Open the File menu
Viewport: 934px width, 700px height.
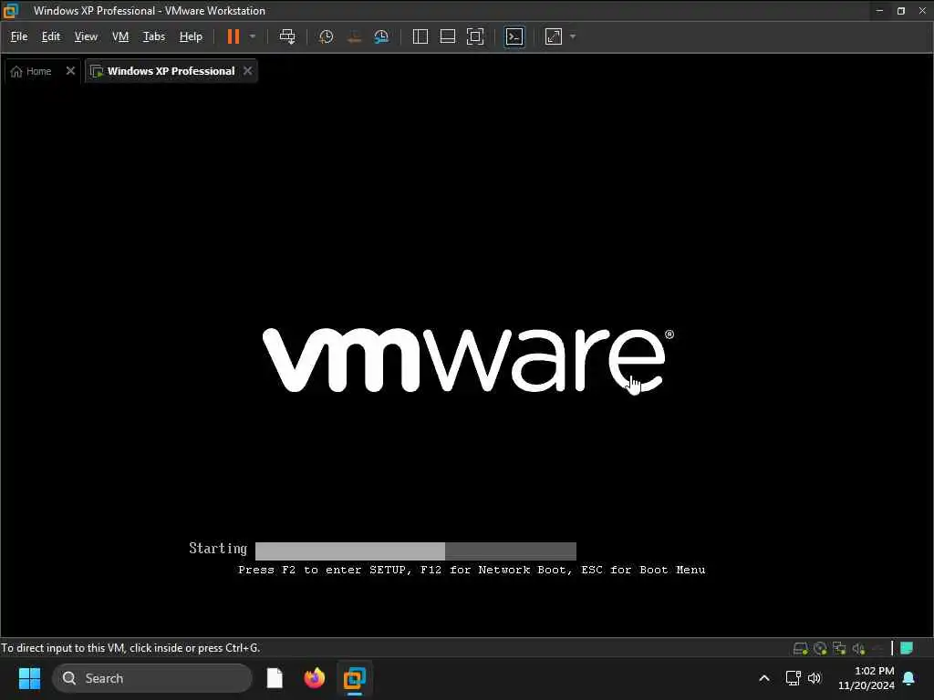pyautogui.click(x=19, y=36)
